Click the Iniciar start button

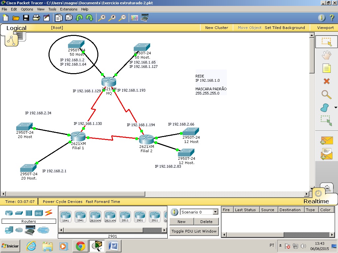coord(10,246)
